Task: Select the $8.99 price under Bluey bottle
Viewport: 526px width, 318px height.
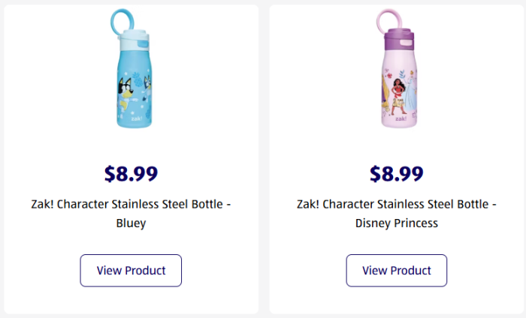Action: point(131,174)
